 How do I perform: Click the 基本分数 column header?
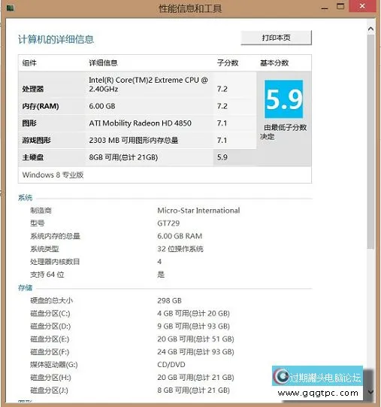click(x=274, y=62)
